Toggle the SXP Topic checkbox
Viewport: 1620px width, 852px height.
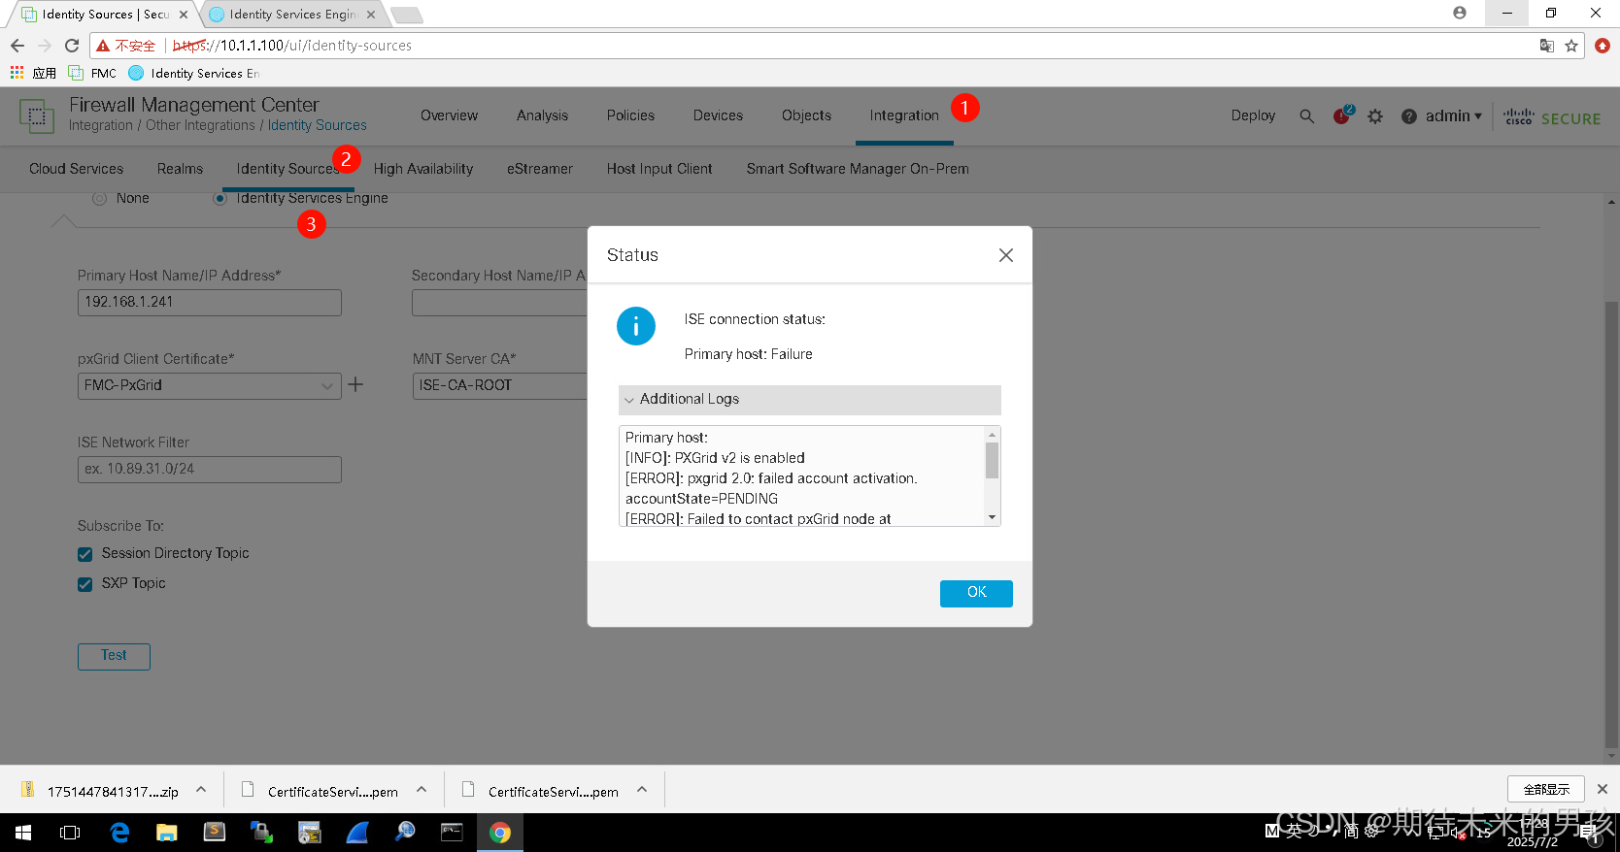pos(85,584)
